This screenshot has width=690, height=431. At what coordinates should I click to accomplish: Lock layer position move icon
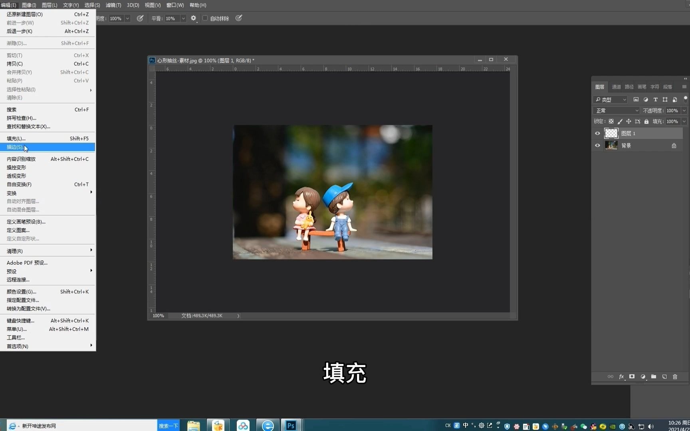[x=629, y=121]
